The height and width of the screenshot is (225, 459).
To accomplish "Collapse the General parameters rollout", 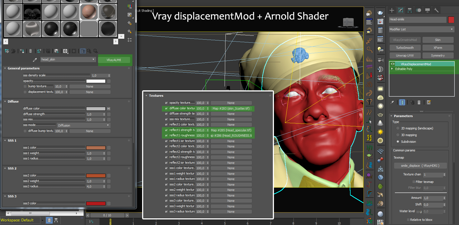I will tap(5, 68).
